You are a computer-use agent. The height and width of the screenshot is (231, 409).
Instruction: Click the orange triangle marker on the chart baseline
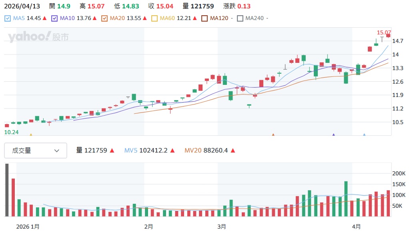pyautogui.click(x=273, y=135)
